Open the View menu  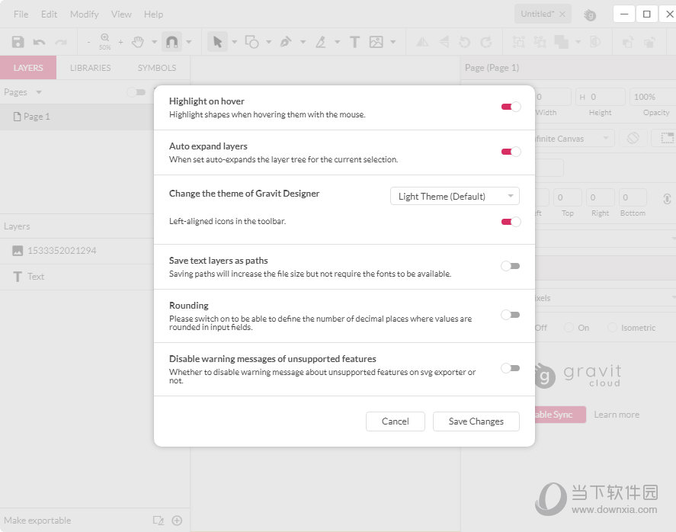(121, 14)
